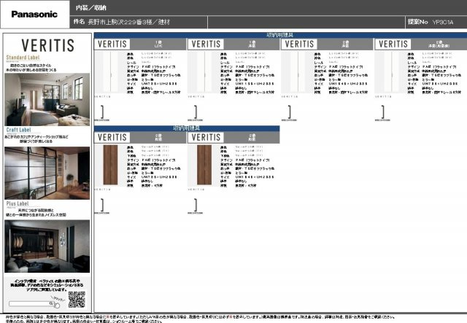Open the Plus Label closet photo
Viewport: 467px width, 323px height.
click(x=47, y=245)
